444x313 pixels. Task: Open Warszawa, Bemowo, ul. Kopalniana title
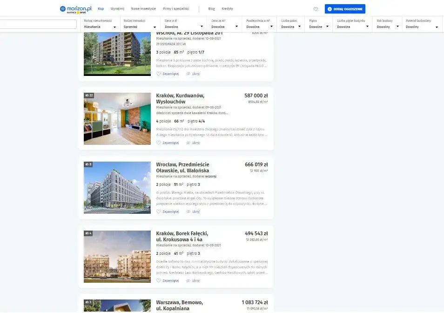click(180, 306)
